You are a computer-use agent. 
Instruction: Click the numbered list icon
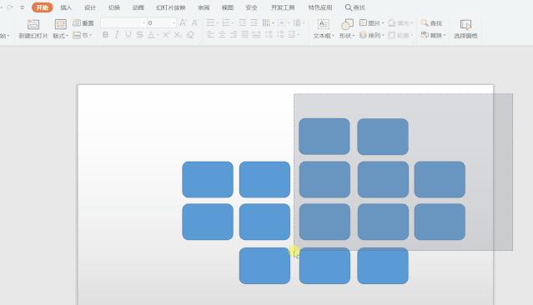coord(227,22)
